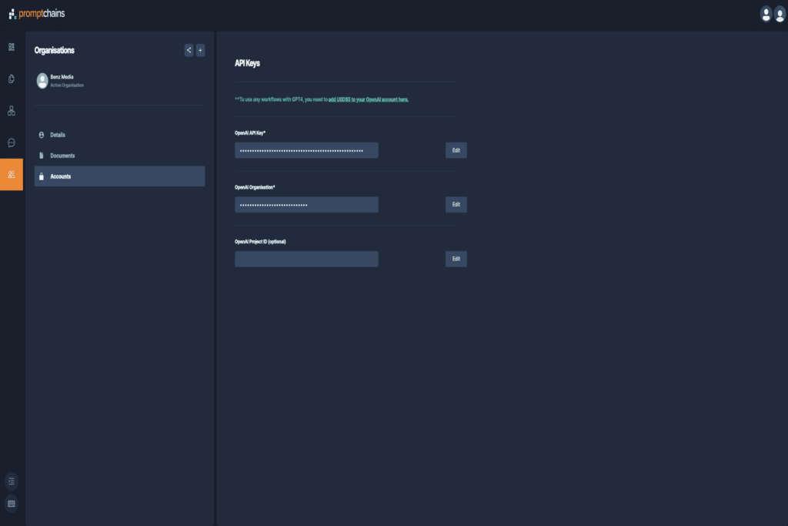Viewport: 788px width, 526px height.
Task: Click the keyboard icon at sidebar bottom
Action: click(x=11, y=504)
